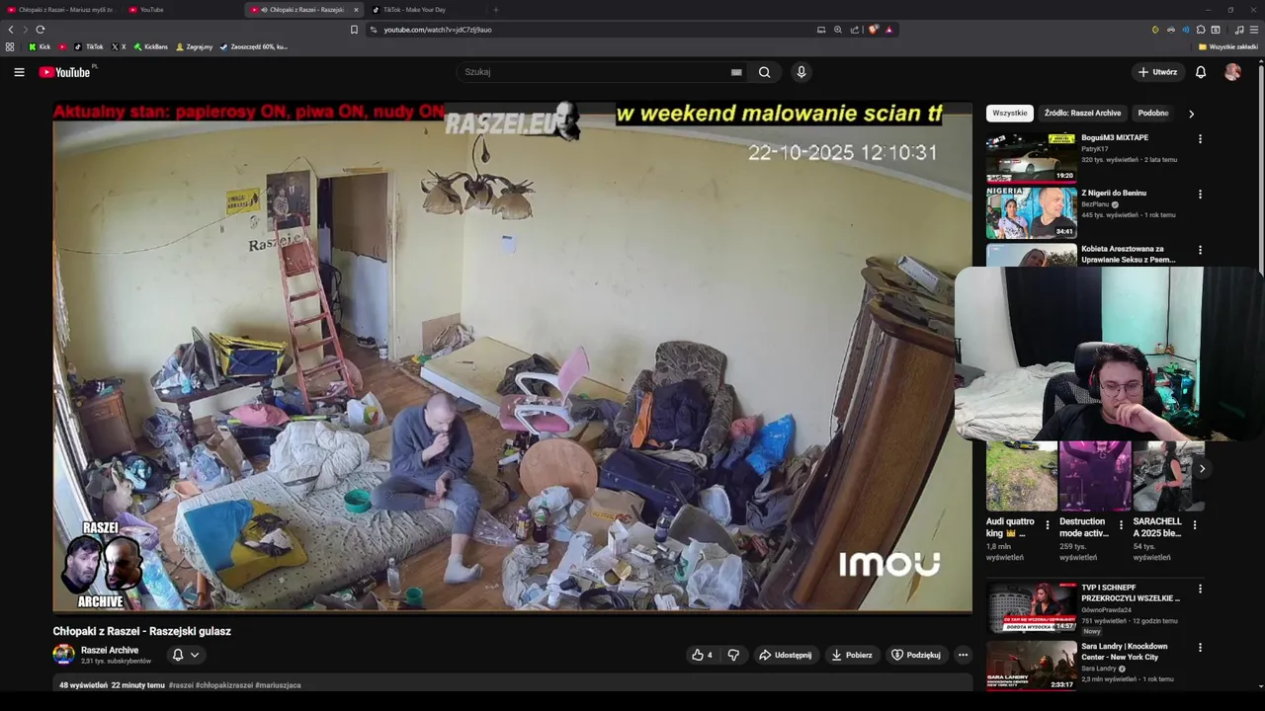This screenshot has width=1265, height=711.
Task: Open the three-dots more actions button under video
Action: coord(963,655)
